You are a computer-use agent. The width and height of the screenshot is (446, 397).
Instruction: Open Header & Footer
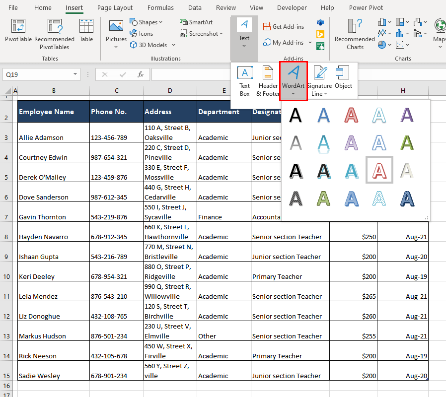coord(268,78)
